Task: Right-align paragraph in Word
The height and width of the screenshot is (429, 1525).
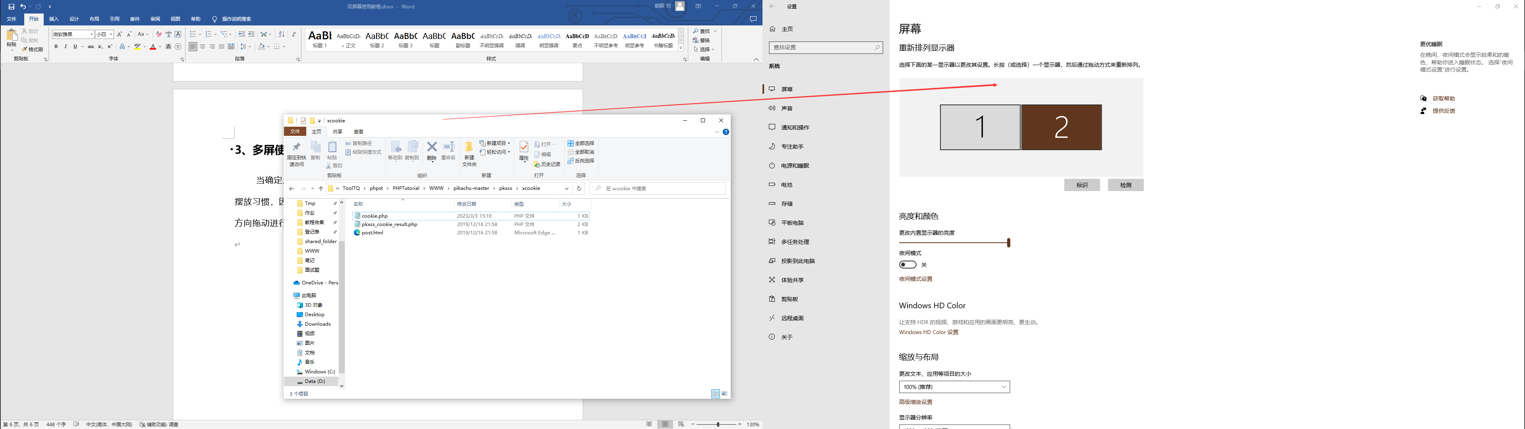Action: (212, 46)
